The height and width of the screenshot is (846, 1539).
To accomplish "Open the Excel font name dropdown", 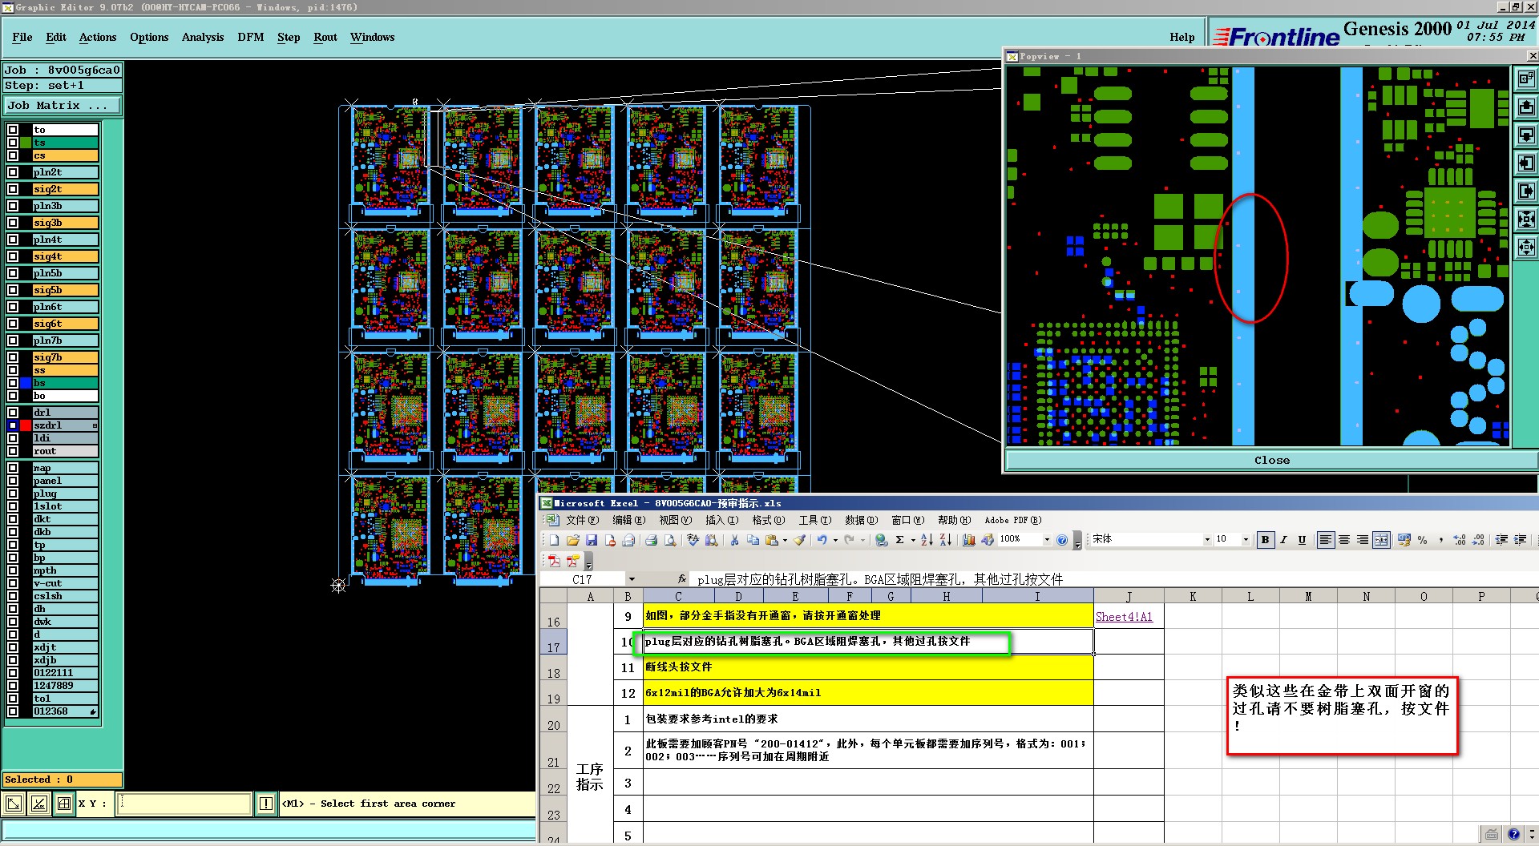I will point(1207,540).
